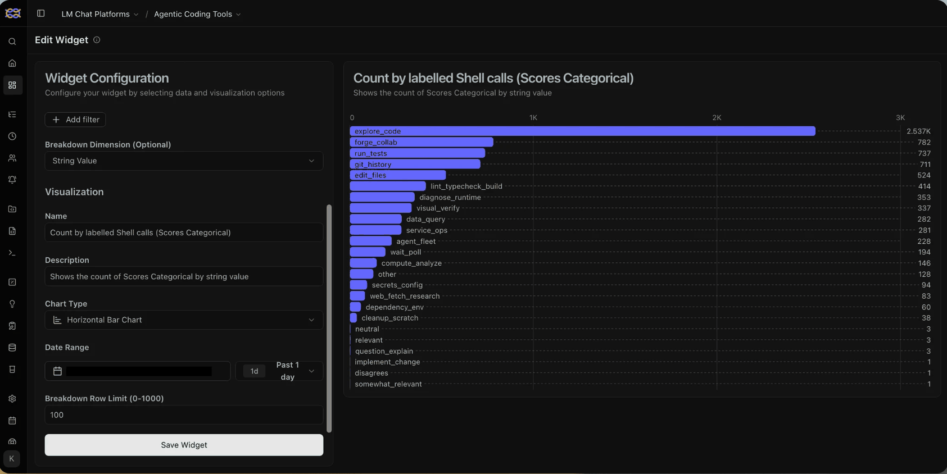Open Users people sidebar icon
947x474 pixels.
12,158
